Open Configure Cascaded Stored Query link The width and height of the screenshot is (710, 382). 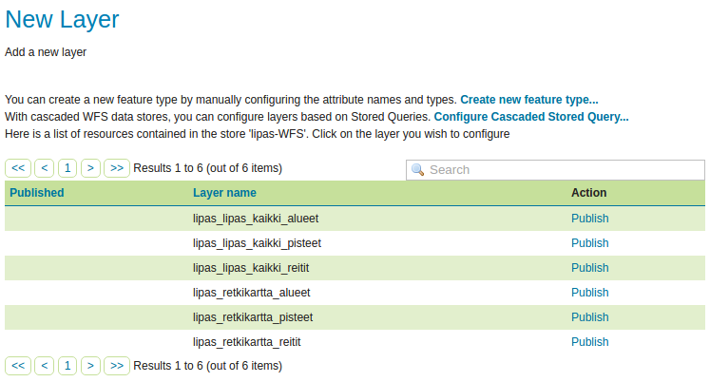531,117
